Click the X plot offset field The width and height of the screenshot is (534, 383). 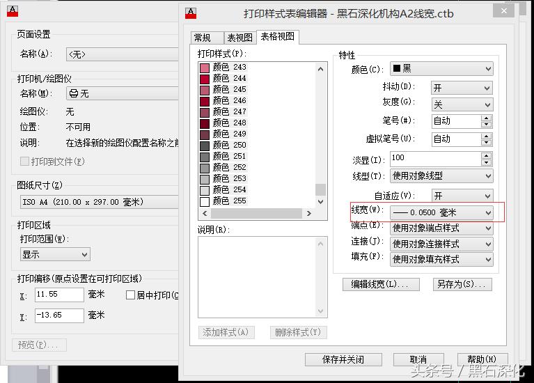click(x=59, y=295)
